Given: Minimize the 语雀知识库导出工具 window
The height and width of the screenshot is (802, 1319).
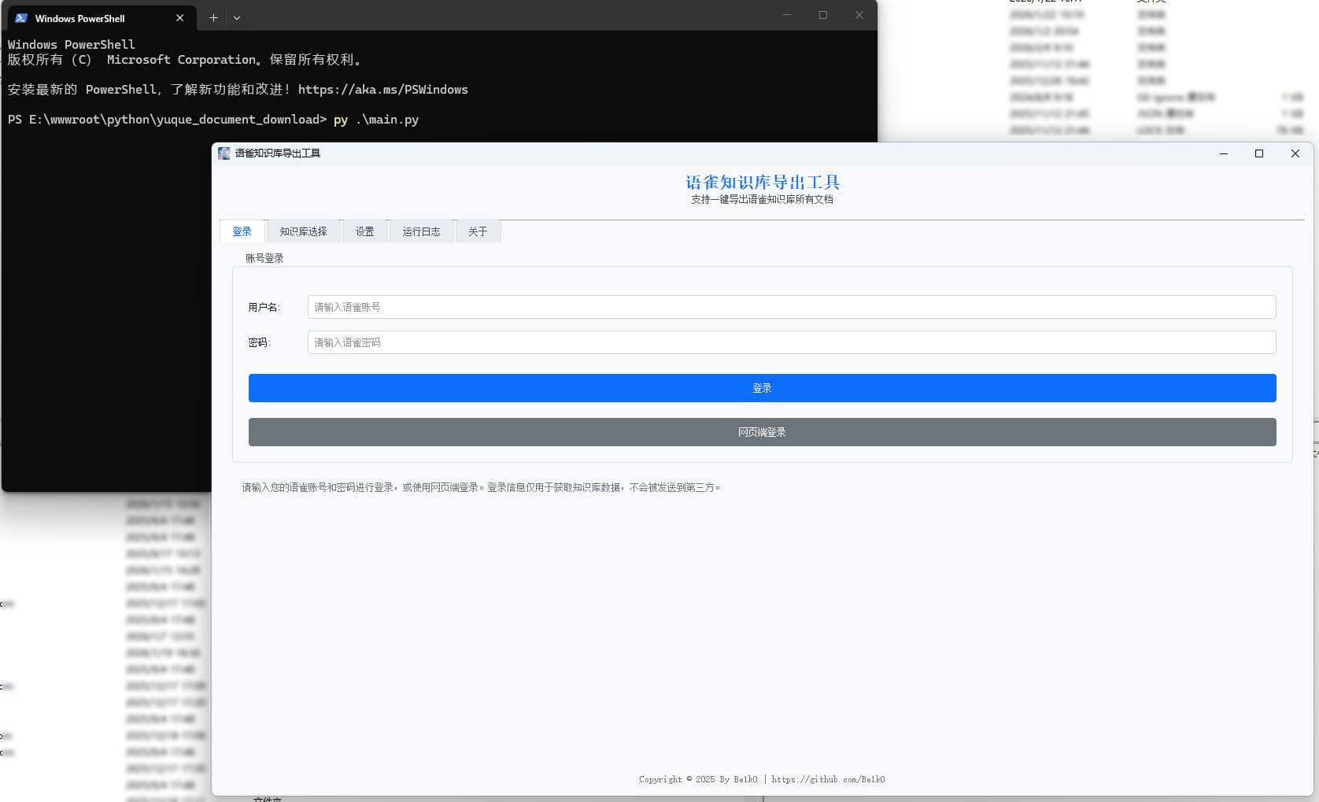Looking at the screenshot, I should 1224,153.
